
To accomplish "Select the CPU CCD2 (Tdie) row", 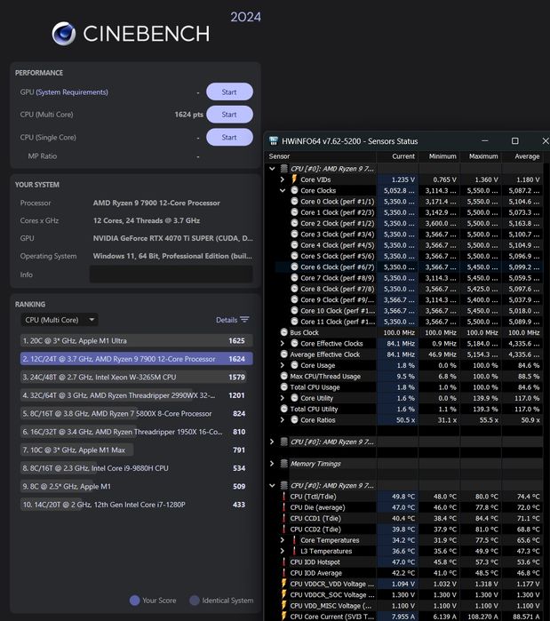I will [404, 529].
